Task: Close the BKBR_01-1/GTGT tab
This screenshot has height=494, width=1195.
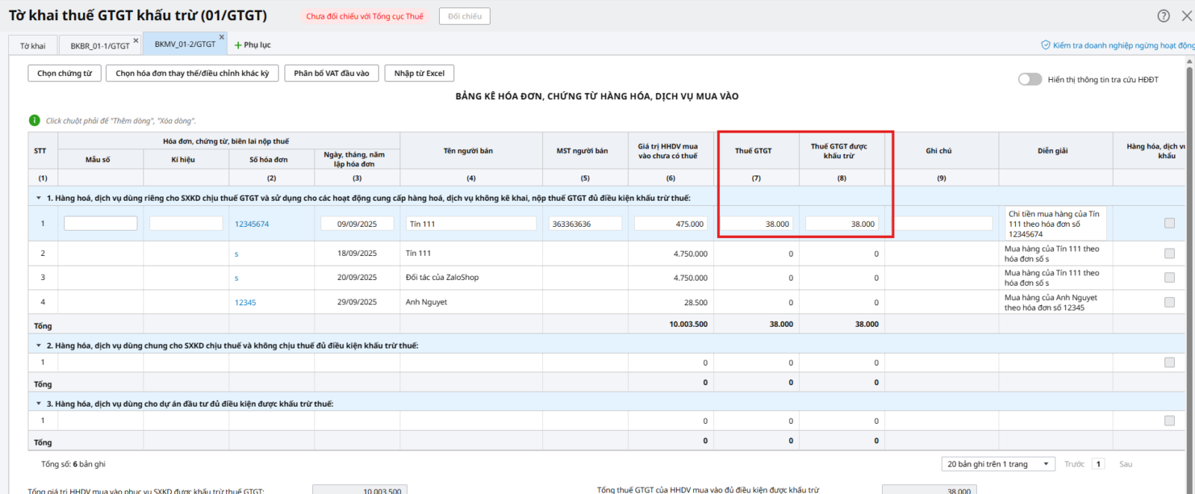Action: [136, 41]
